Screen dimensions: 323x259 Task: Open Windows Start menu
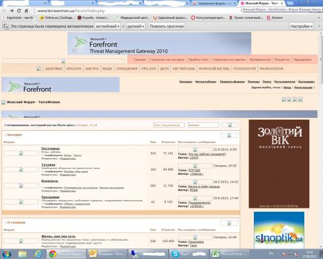coord(6,254)
